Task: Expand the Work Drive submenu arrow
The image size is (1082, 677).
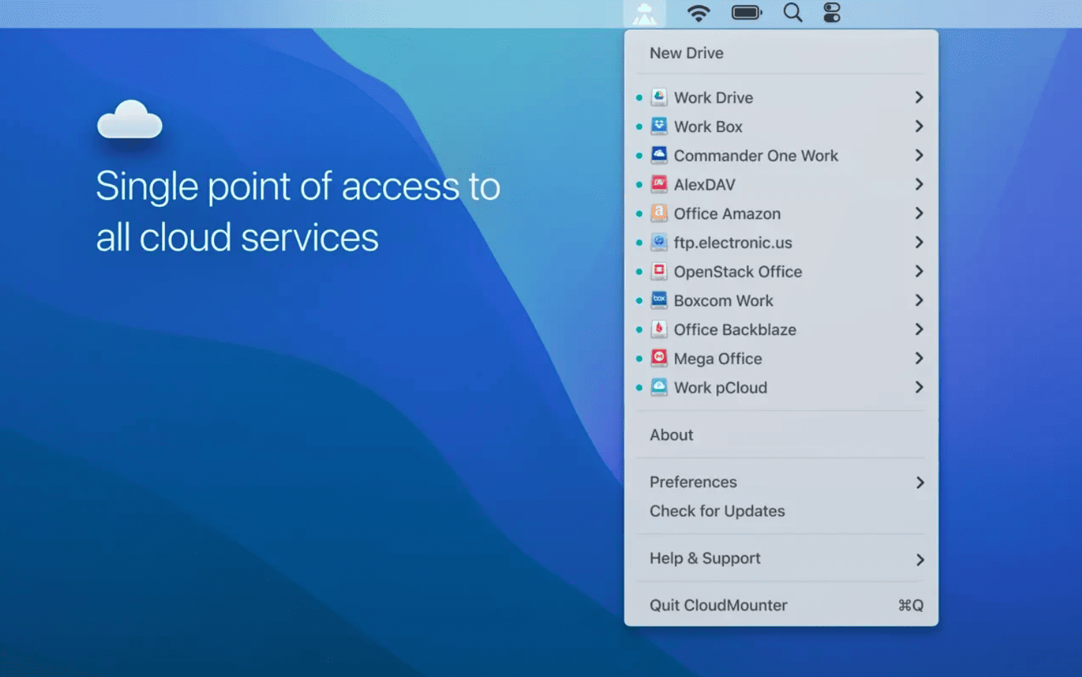Action: (x=919, y=98)
